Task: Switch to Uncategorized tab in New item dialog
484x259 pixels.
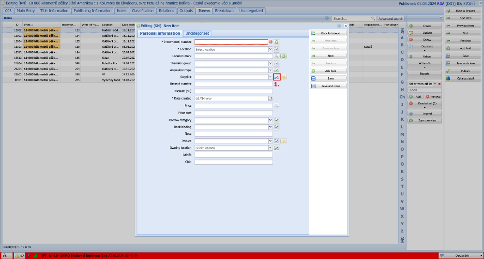Action: coord(197,33)
